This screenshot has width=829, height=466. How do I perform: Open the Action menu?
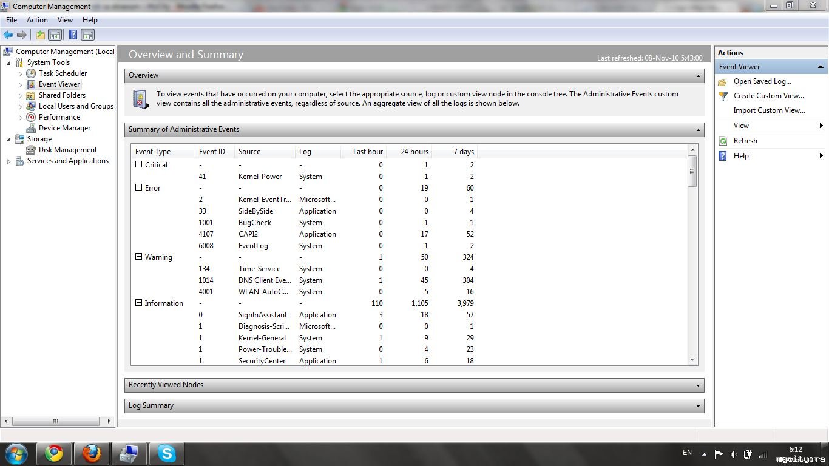coord(37,20)
